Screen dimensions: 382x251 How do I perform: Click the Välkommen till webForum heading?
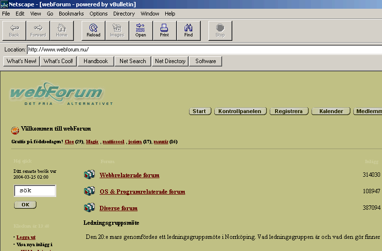point(56,129)
